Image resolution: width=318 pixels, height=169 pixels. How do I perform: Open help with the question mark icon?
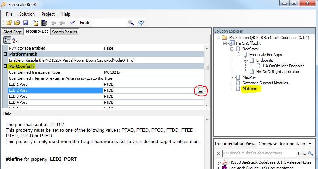141,22
